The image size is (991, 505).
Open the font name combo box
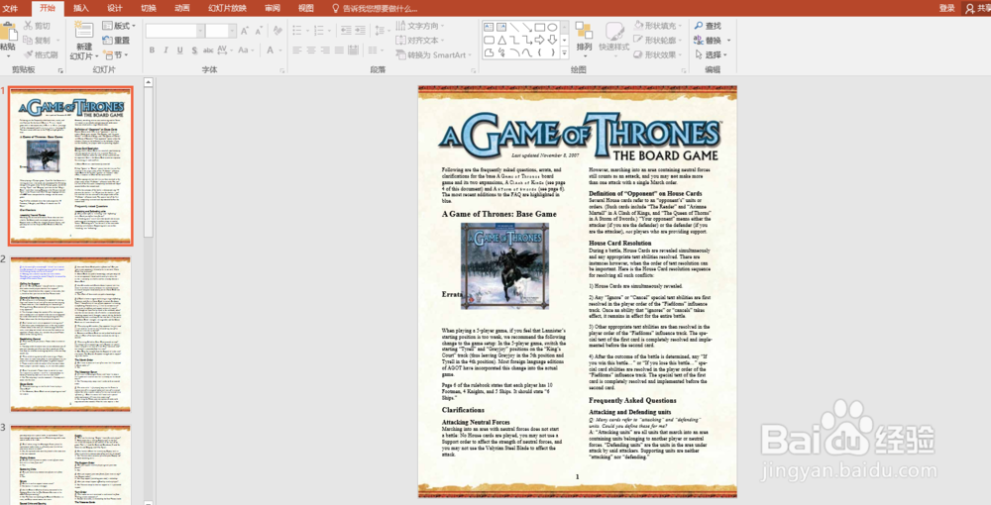coord(175,31)
